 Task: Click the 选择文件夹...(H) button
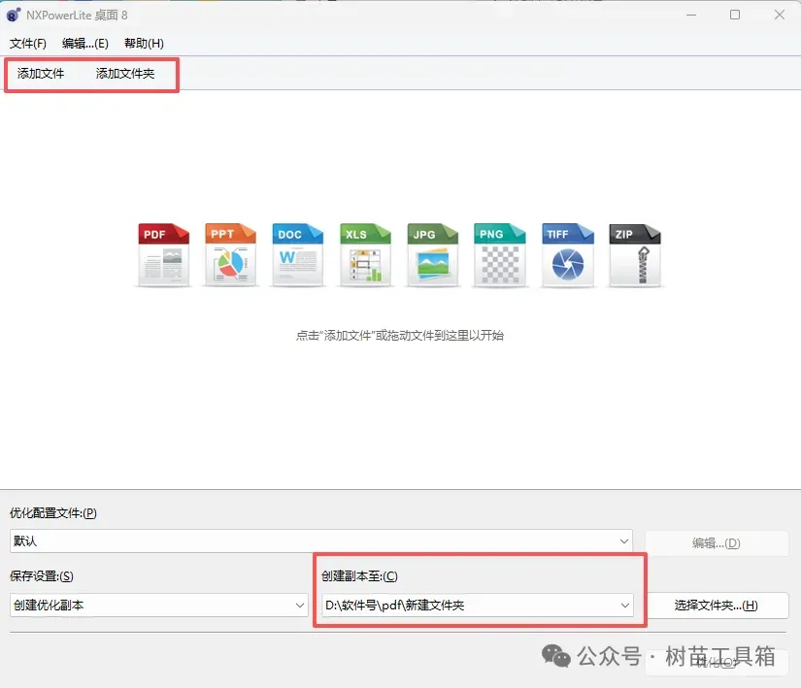[x=717, y=606]
